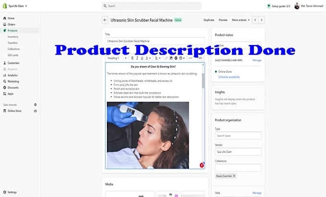Edit the product Title field
This screenshot has width=326, height=197.
tap(155, 41)
